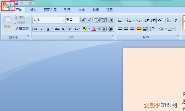Apply red font color
The height and width of the screenshot is (111, 185).
point(94,29)
